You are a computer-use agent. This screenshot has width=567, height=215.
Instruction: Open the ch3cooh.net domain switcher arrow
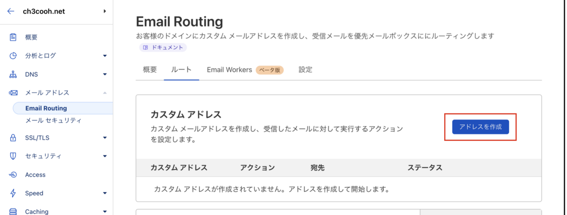[104, 11]
